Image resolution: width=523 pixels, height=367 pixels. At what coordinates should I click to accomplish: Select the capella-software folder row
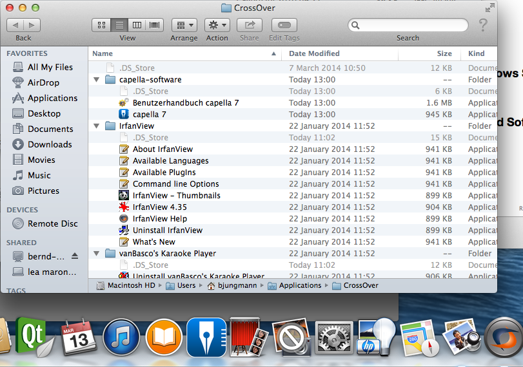(x=293, y=80)
